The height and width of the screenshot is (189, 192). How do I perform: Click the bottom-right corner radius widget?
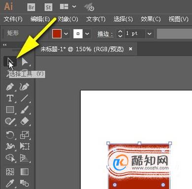point(163,185)
